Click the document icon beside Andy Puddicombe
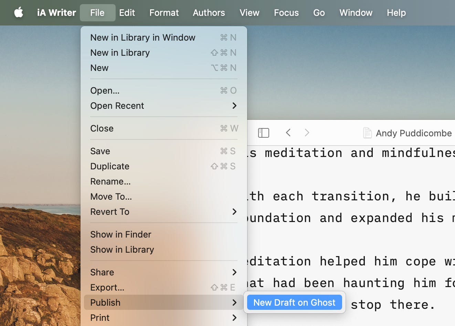The height and width of the screenshot is (326, 455). coord(367,133)
